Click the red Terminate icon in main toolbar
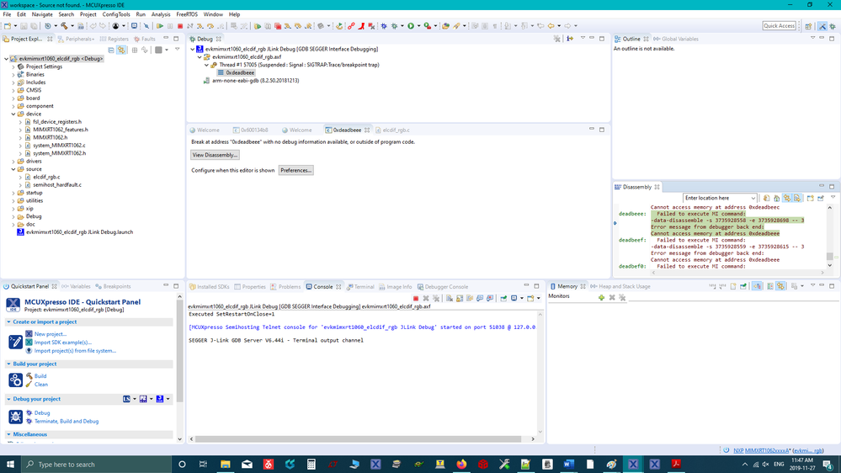Screen dimensions: 841x473 click(180, 26)
